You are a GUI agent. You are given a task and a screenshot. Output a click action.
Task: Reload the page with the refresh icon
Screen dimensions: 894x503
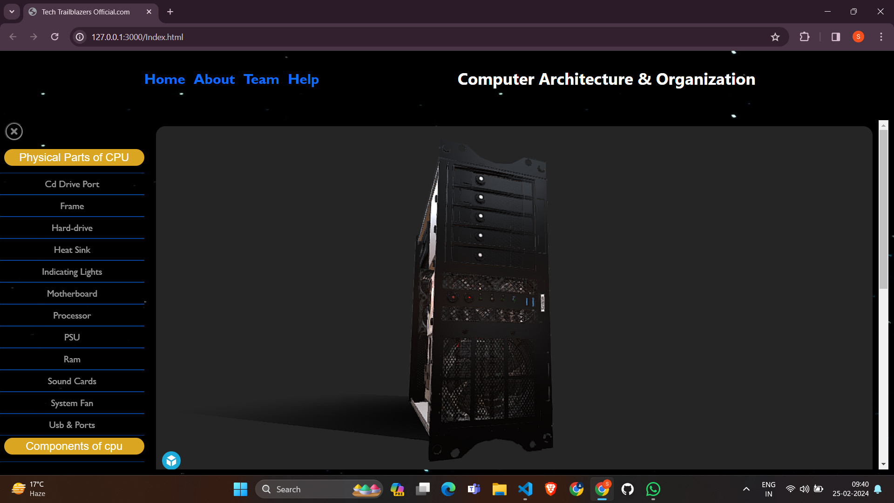54,37
